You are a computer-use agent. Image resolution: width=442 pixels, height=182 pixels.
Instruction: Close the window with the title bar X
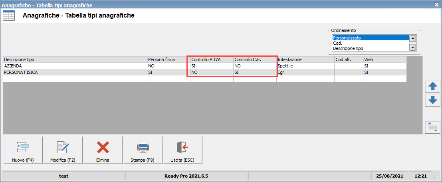coord(436,5)
